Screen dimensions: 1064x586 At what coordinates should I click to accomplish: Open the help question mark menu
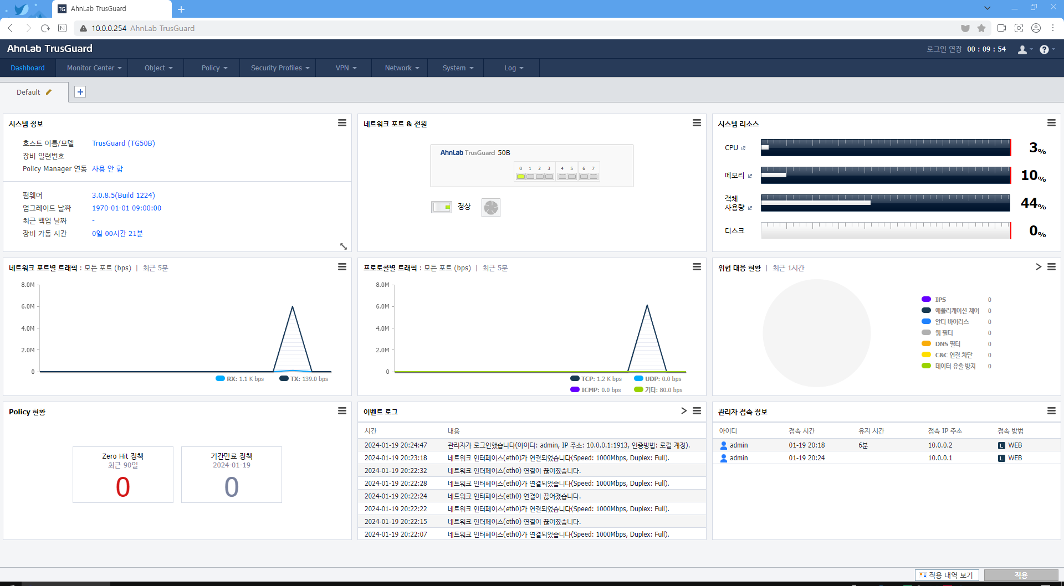click(x=1047, y=49)
